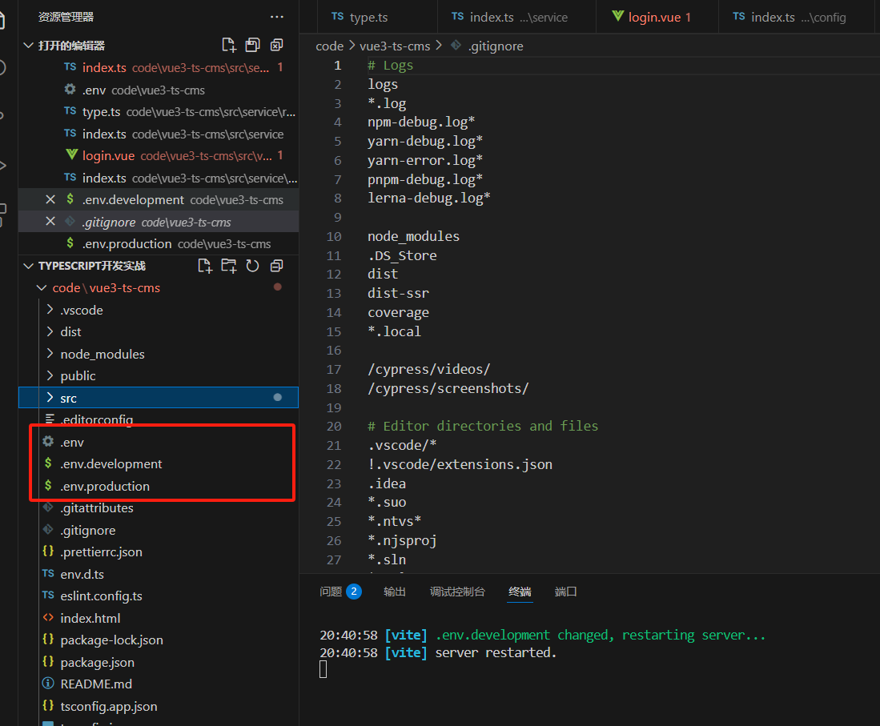The image size is (880, 726).
Task: Select type.ts entry in open editors list
Action: pos(159,111)
